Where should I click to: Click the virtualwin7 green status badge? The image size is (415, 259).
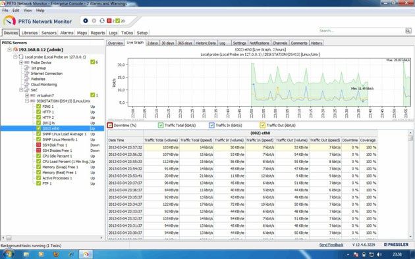92,95
